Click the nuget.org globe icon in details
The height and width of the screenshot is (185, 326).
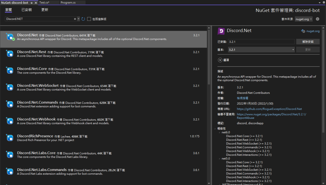click(303, 31)
